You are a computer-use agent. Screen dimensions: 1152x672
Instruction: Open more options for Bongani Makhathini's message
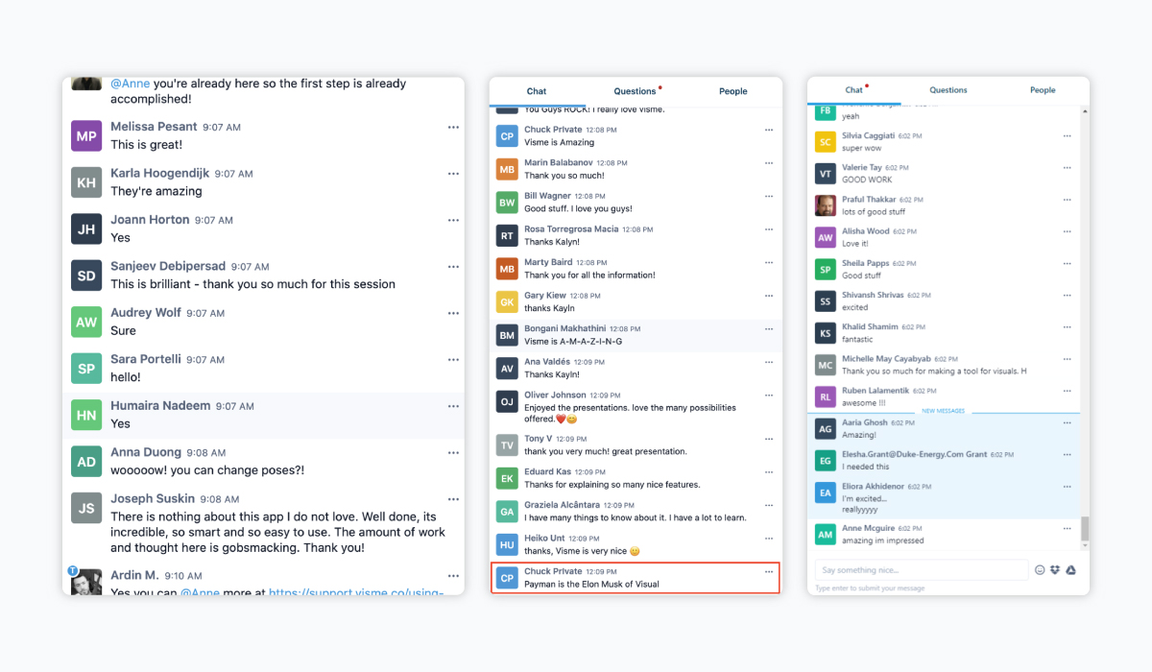pyautogui.click(x=768, y=328)
